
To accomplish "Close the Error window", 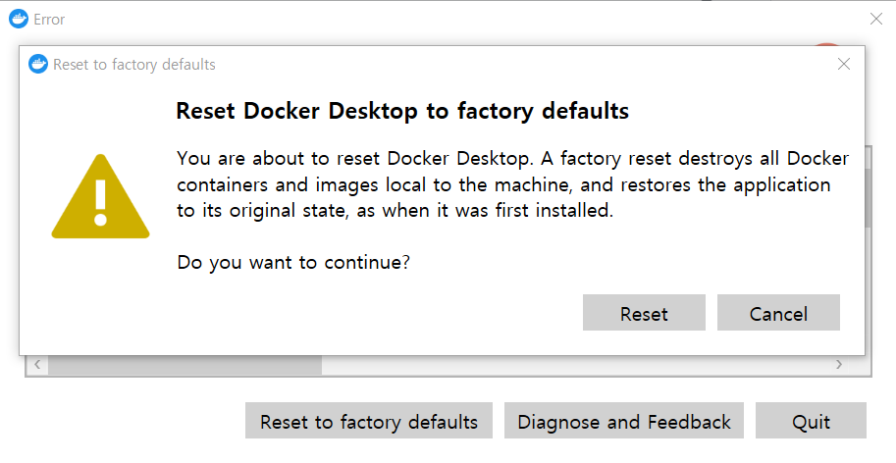I will [875, 19].
